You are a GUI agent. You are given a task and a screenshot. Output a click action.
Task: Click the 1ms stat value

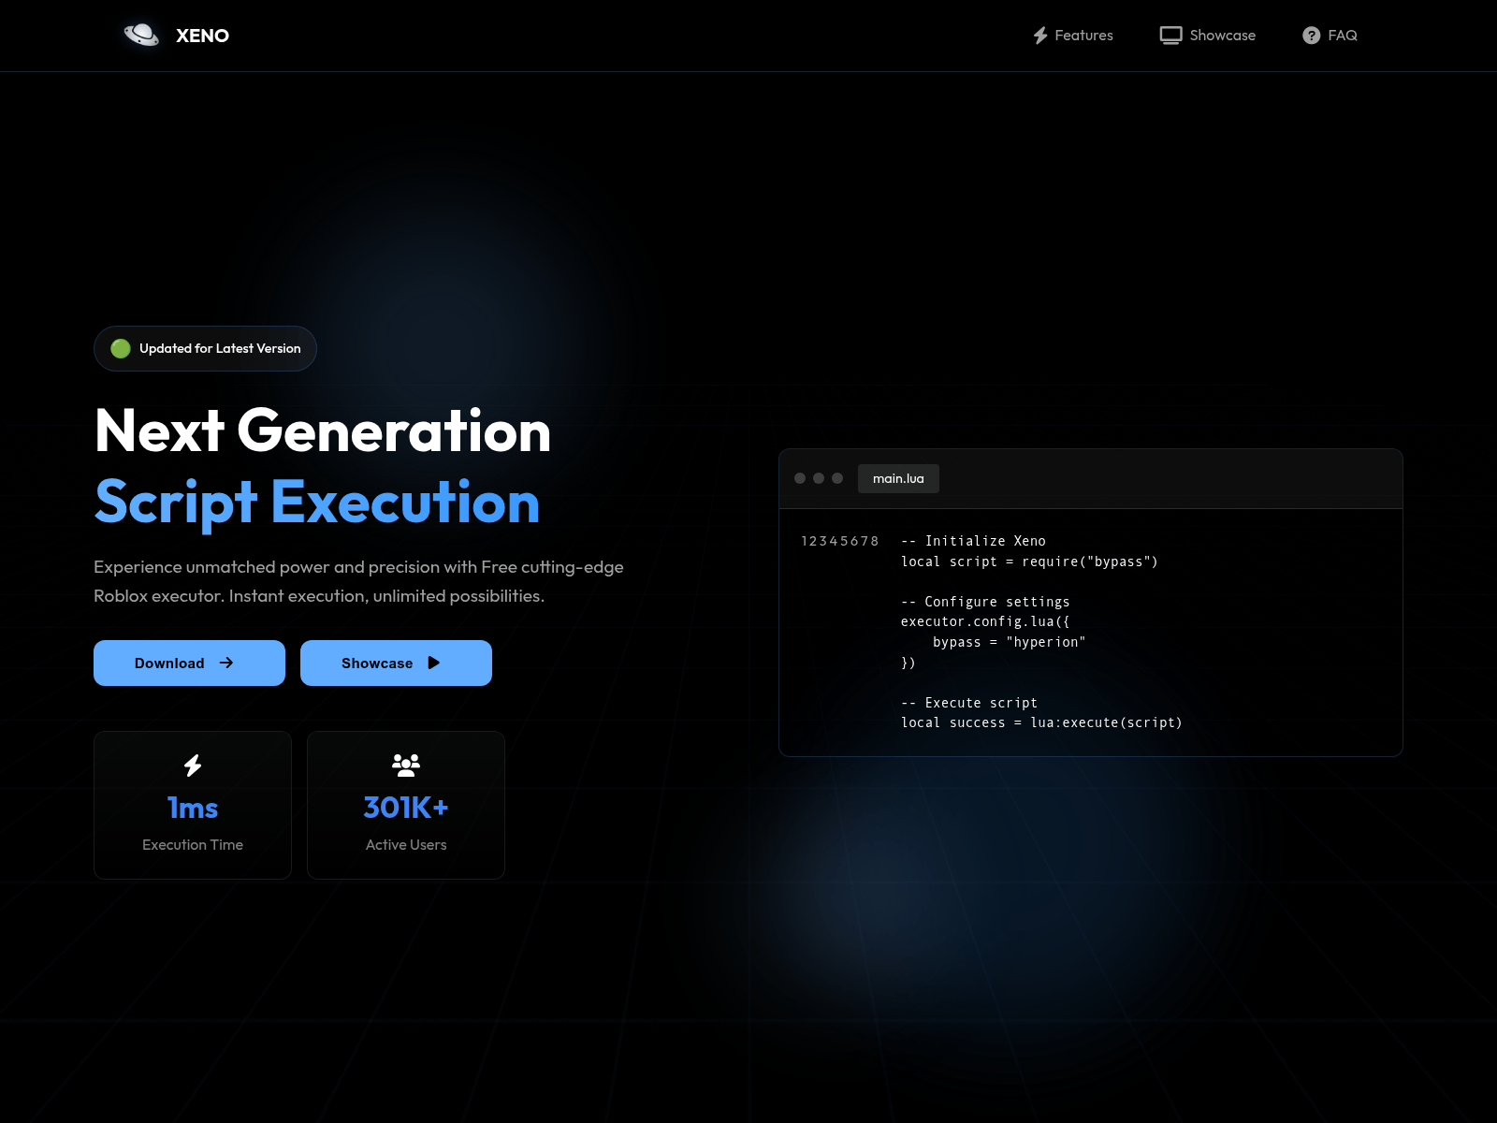click(193, 808)
